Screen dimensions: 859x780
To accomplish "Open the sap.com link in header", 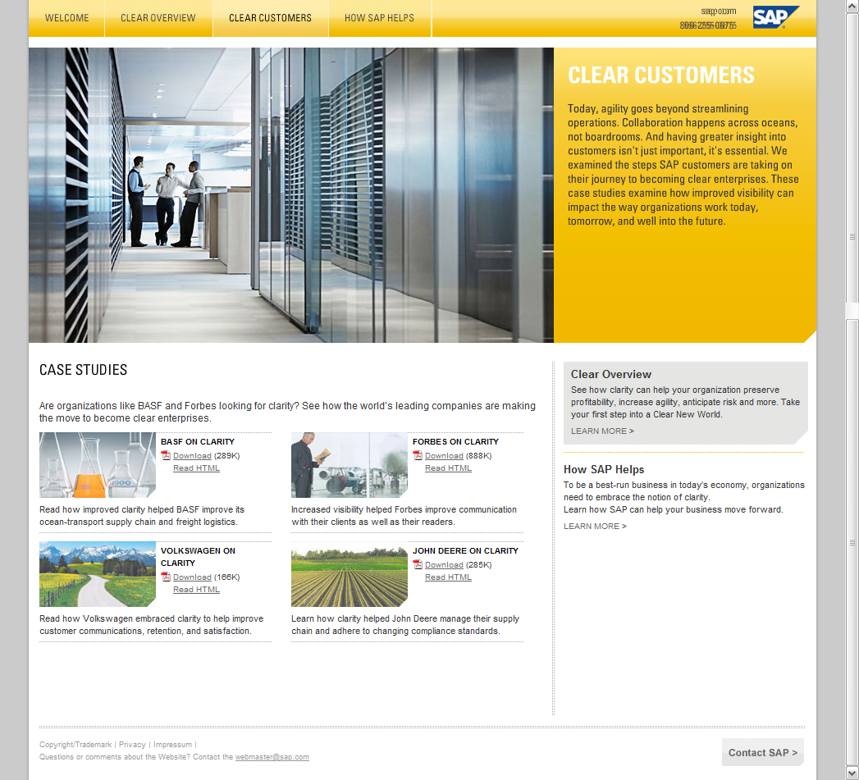I will [718, 11].
